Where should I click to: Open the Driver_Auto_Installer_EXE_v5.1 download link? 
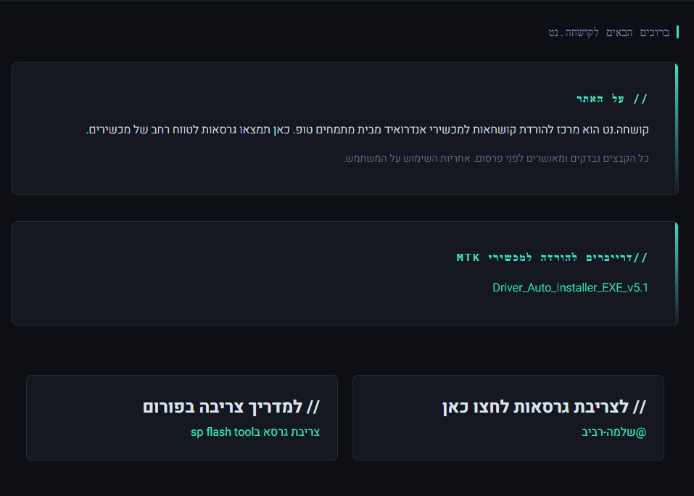point(570,287)
